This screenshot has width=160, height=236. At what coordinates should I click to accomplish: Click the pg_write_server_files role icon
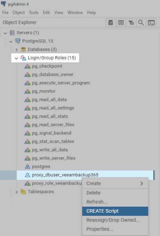coord(28,158)
